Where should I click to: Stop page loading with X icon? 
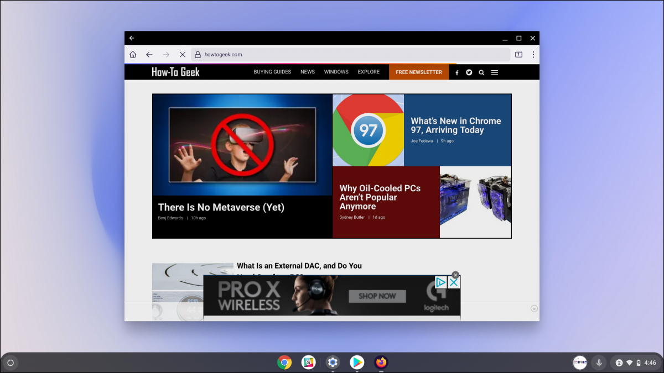[x=182, y=55]
